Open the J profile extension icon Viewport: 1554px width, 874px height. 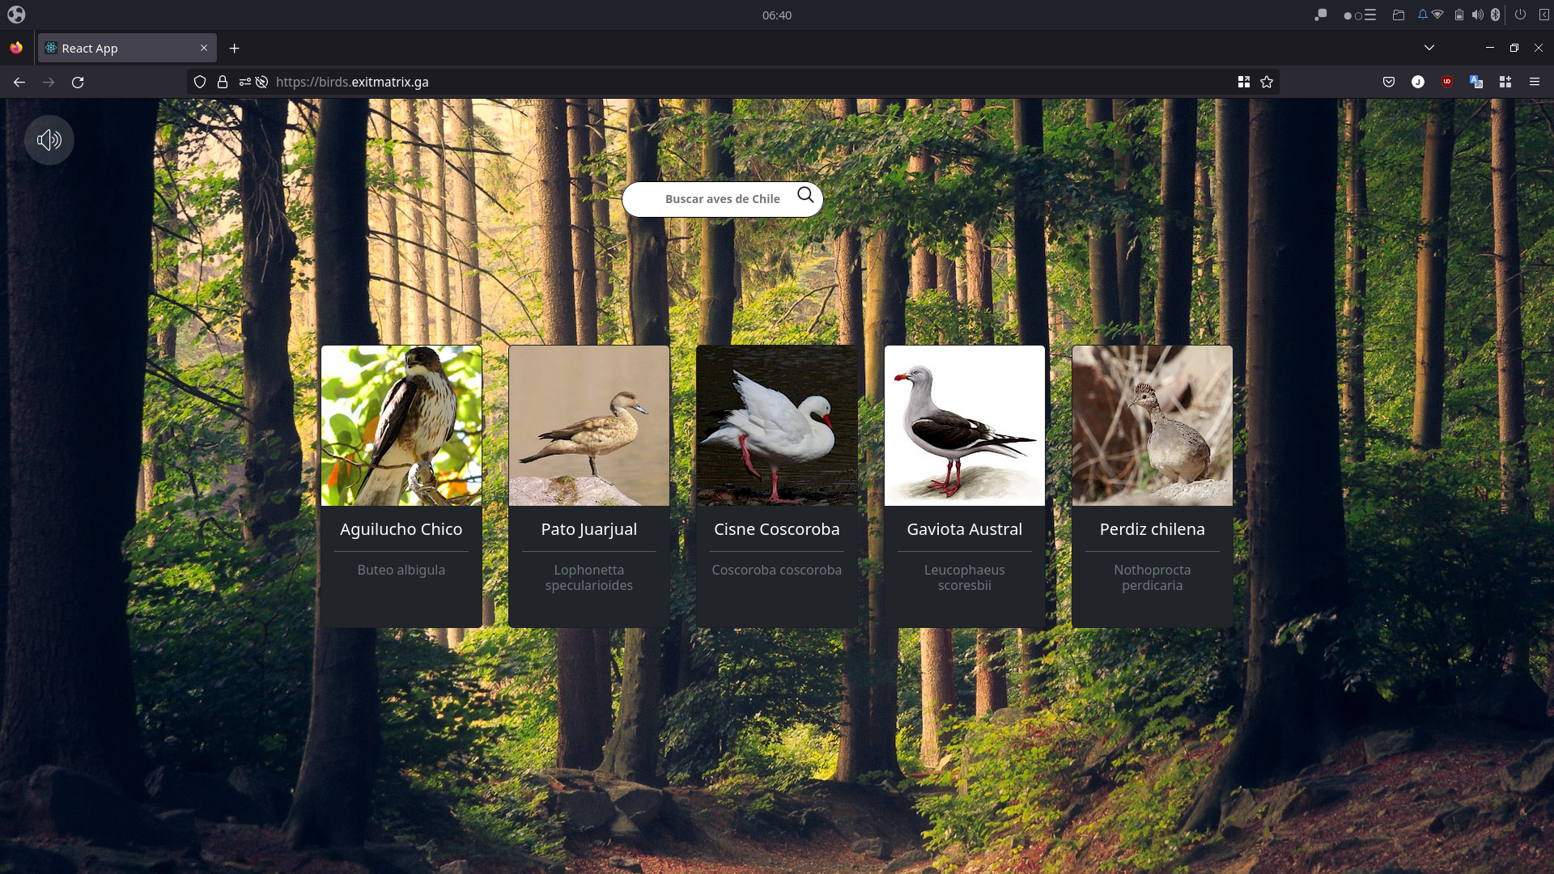tap(1418, 82)
